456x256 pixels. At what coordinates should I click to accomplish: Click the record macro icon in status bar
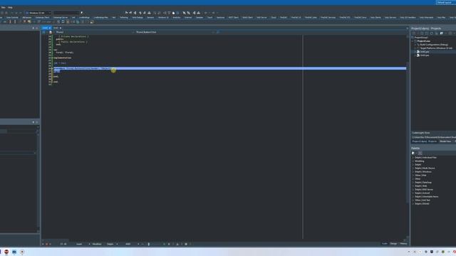coord(46,244)
